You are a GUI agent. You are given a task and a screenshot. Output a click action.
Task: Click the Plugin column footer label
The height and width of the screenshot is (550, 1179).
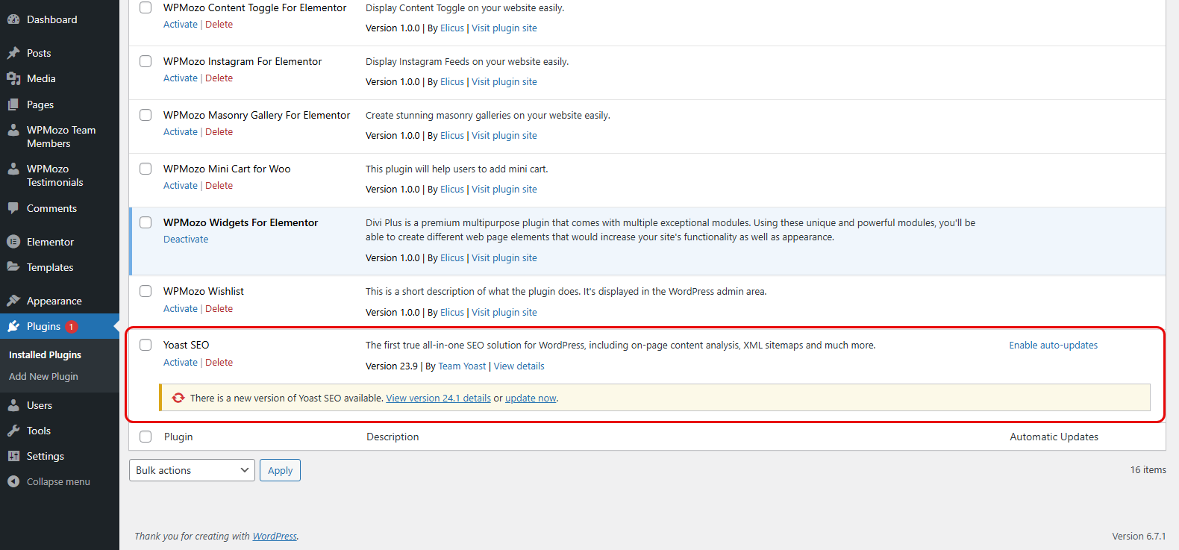[x=178, y=437]
